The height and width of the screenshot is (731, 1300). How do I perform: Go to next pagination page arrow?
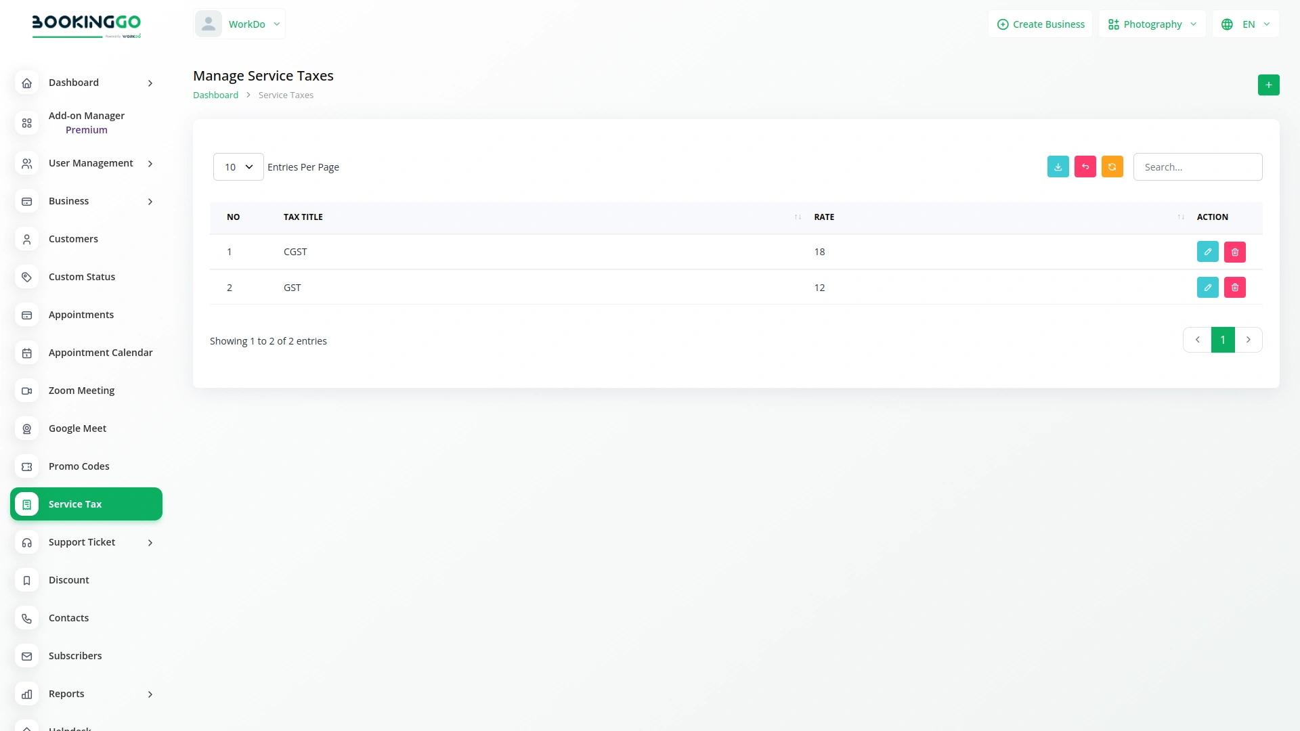coord(1248,340)
